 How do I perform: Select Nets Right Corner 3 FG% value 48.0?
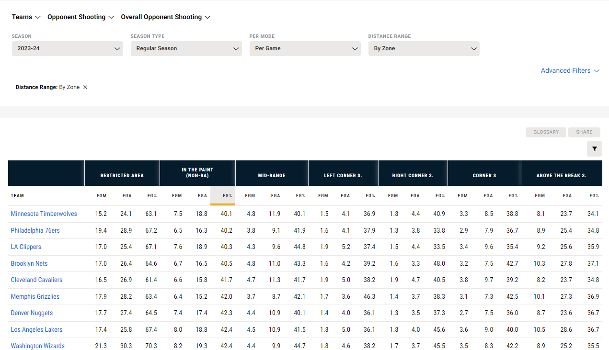439,264
